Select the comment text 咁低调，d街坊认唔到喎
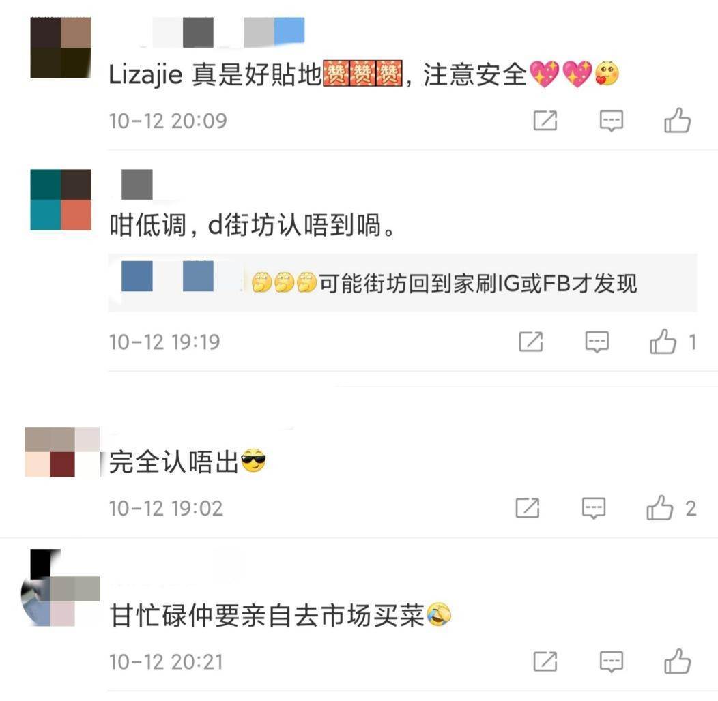The image size is (718, 701). (x=252, y=225)
